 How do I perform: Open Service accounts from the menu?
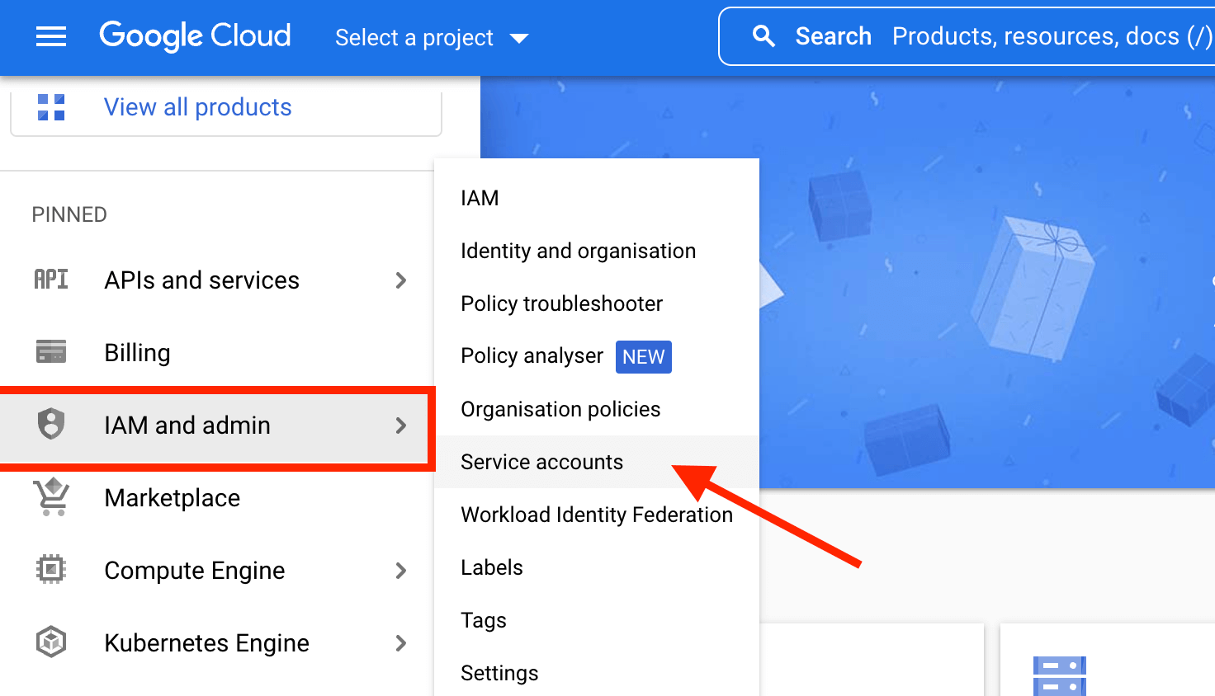[x=541, y=462]
